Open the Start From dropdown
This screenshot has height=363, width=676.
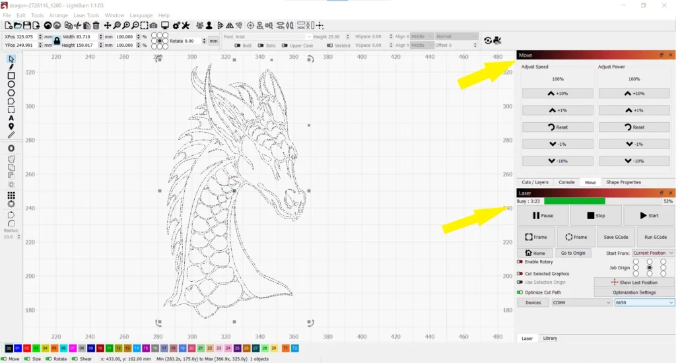point(653,253)
